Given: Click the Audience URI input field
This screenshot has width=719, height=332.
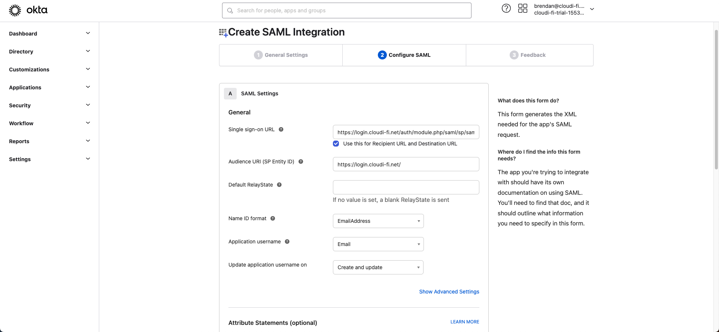Looking at the screenshot, I should pos(406,164).
